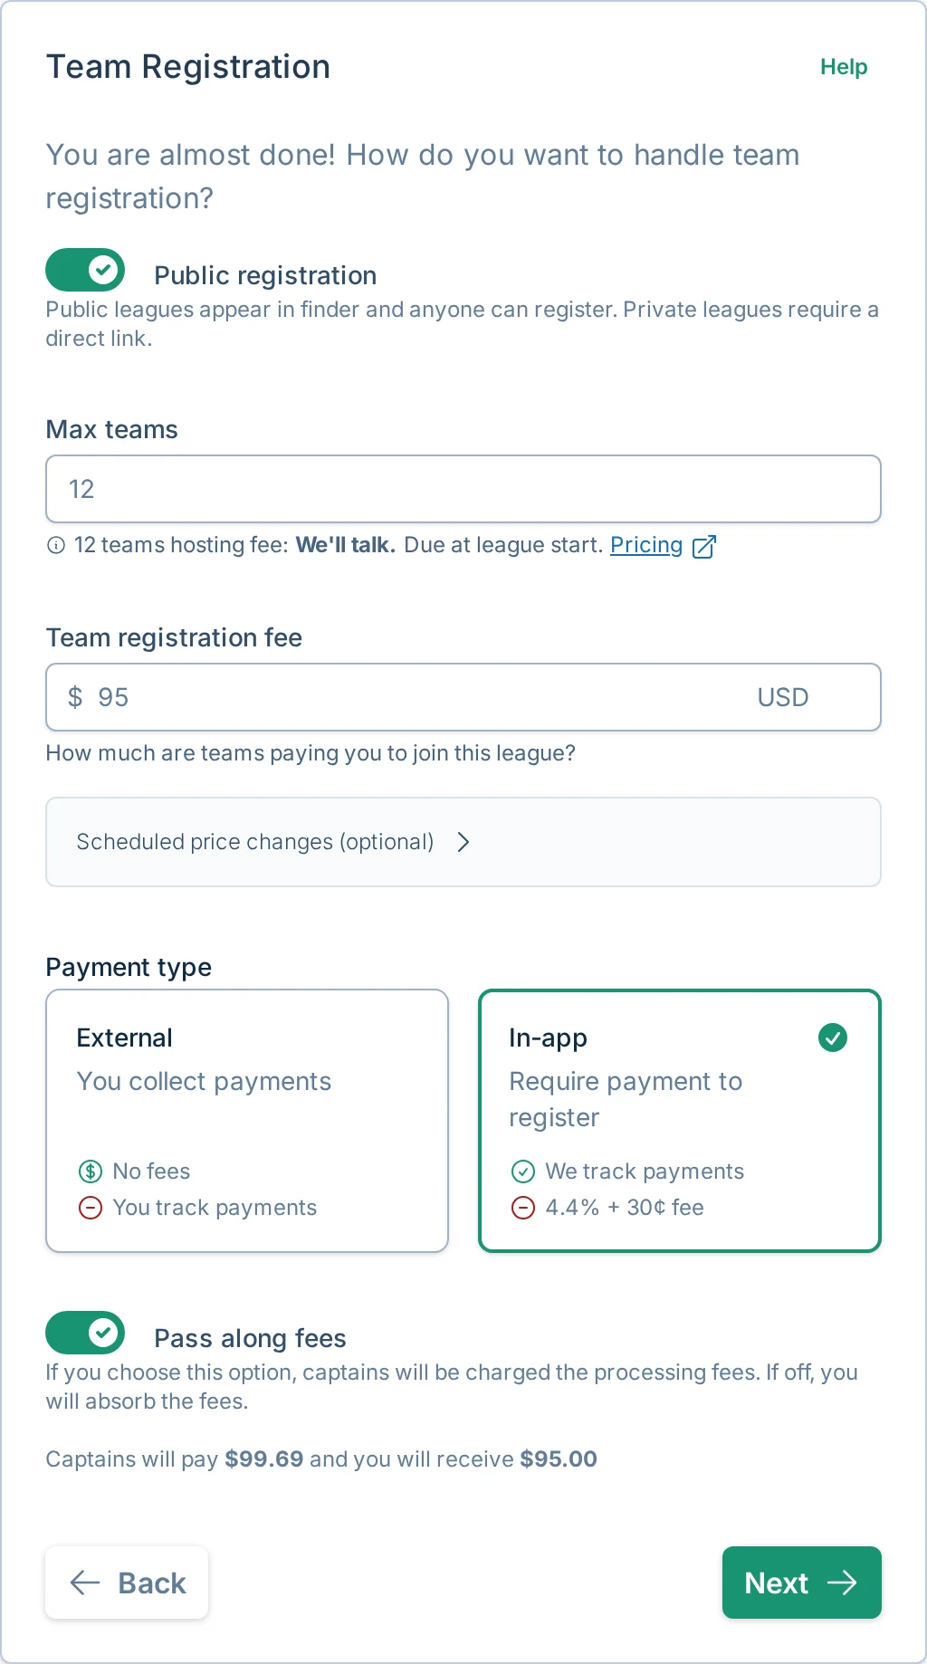Click the Max teams input field
The image size is (927, 1664).
pyautogui.click(x=463, y=489)
